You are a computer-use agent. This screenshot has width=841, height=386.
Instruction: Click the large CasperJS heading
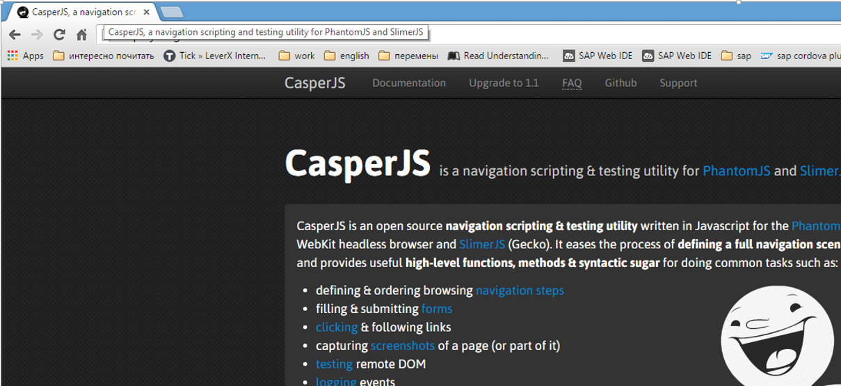point(358,163)
